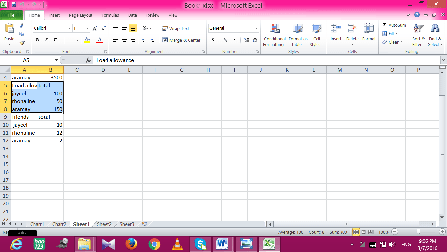Image resolution: width=447 pixels, height=252 pixels.
Task: Decrease decimal places
Action: [x=255, y=40]
